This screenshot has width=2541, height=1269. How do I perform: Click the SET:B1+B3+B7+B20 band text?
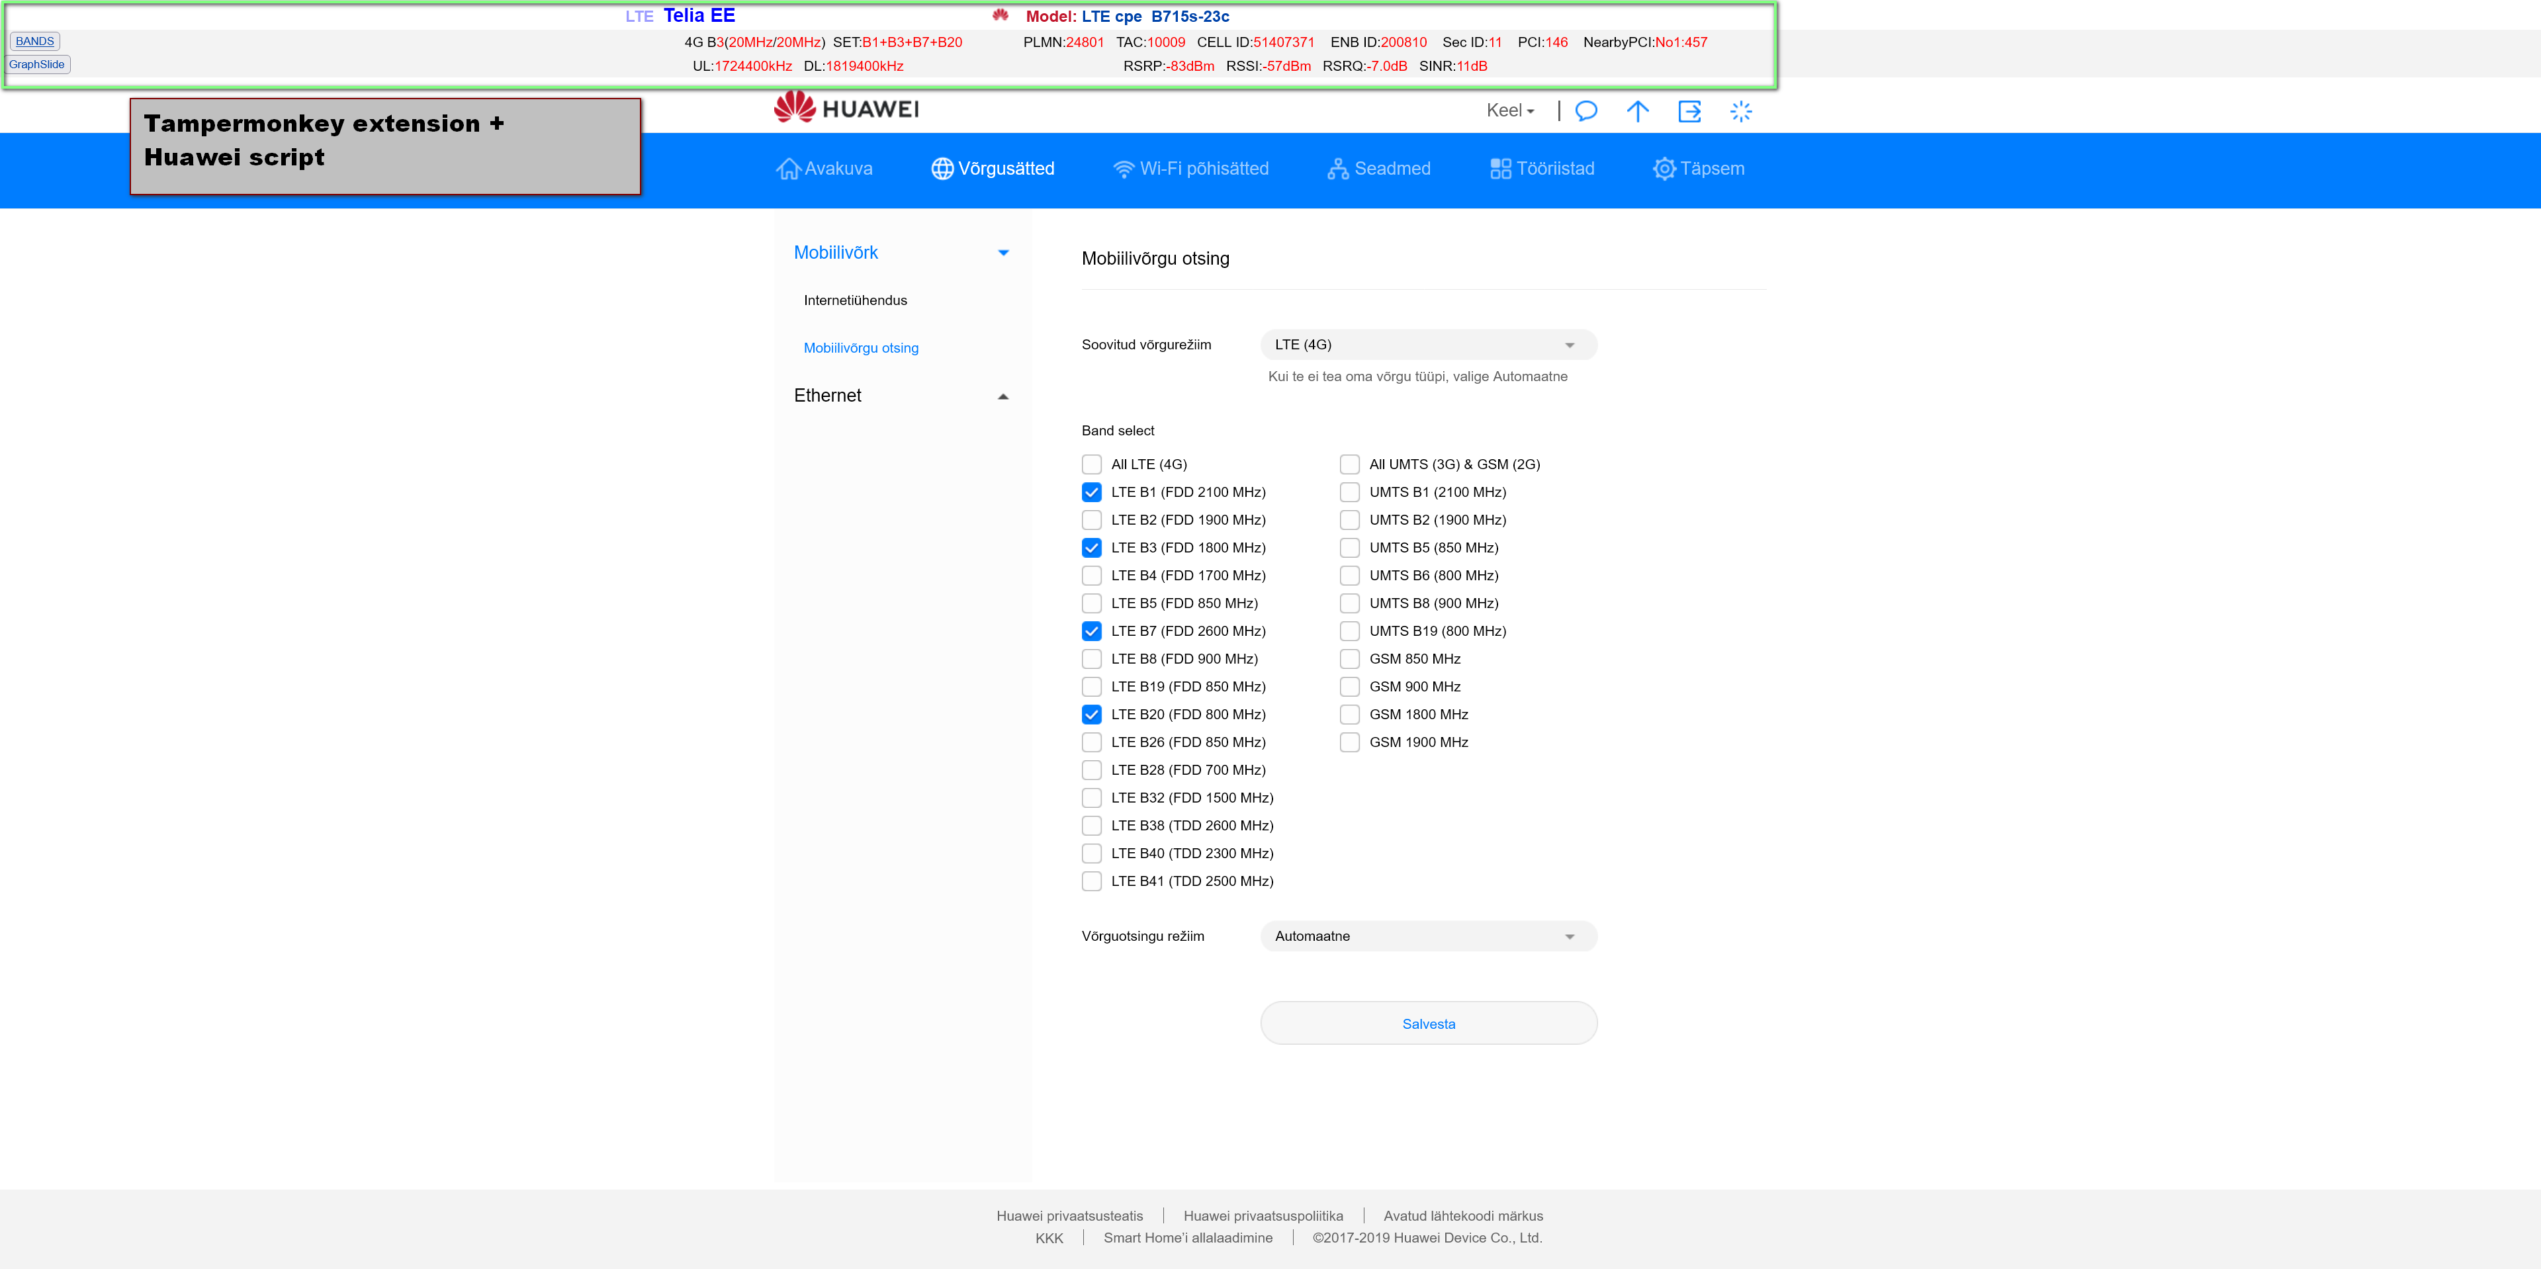point(897,42)
